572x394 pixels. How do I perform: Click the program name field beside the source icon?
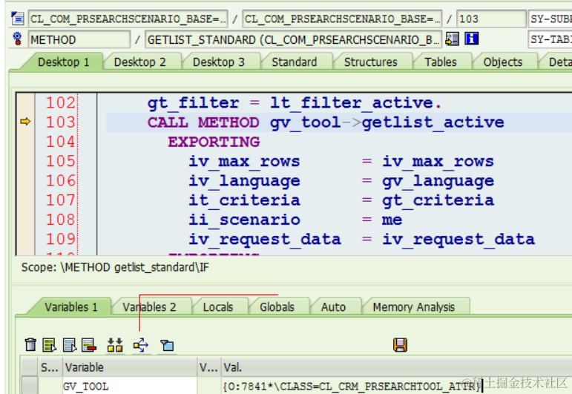click(x=128, y=19)
